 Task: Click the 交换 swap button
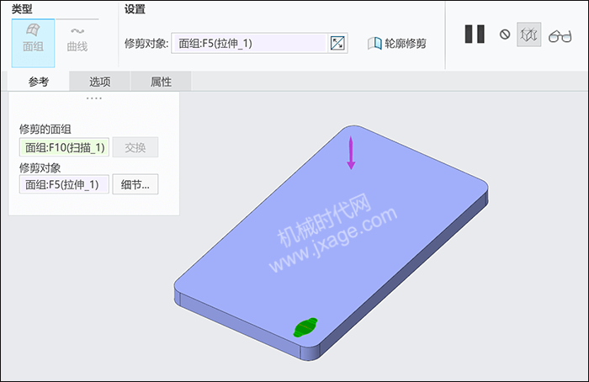[x=135, y=147]
